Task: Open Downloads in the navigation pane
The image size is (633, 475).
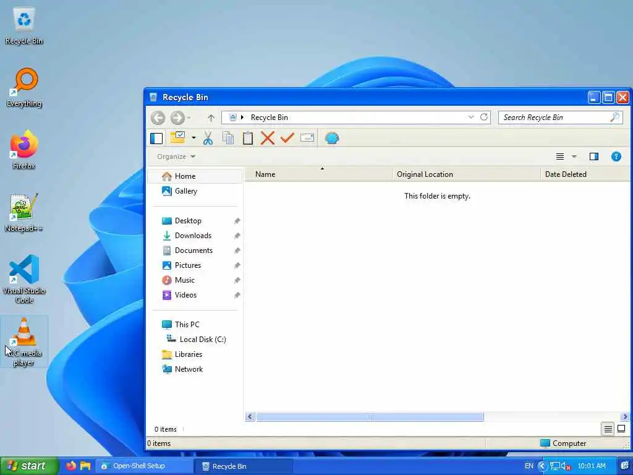Action: click(195, 236)
